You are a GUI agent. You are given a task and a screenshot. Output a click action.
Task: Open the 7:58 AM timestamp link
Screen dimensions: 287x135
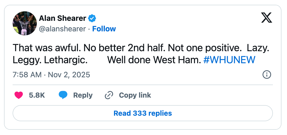coord(27,75)
